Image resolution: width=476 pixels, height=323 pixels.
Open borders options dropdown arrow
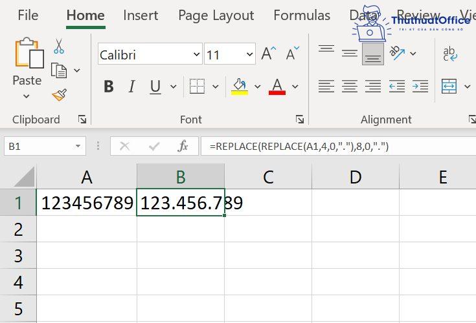(x=215, y=87)
